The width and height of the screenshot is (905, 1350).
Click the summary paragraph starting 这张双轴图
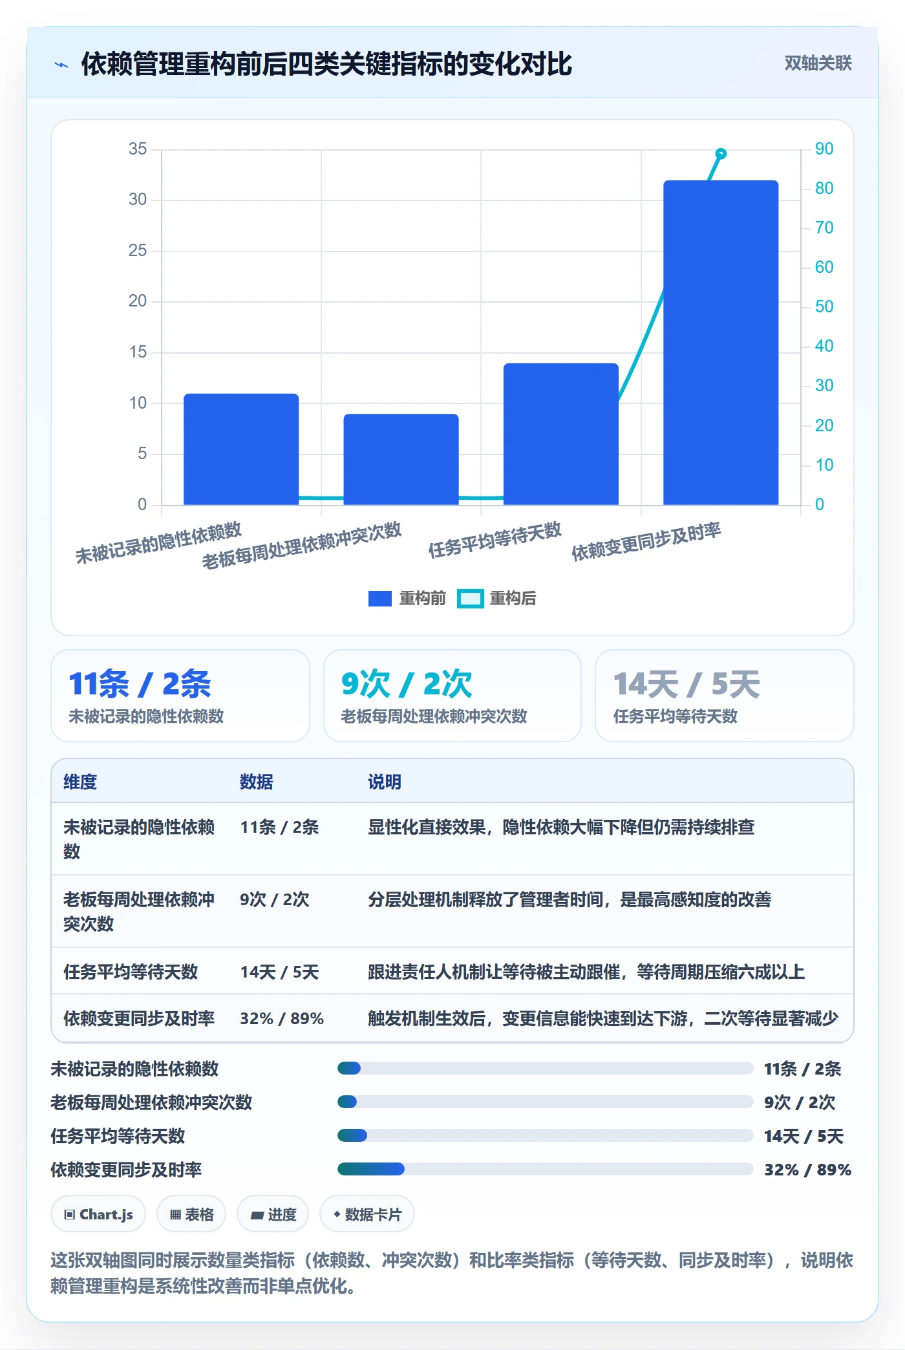click(452, 1272)
